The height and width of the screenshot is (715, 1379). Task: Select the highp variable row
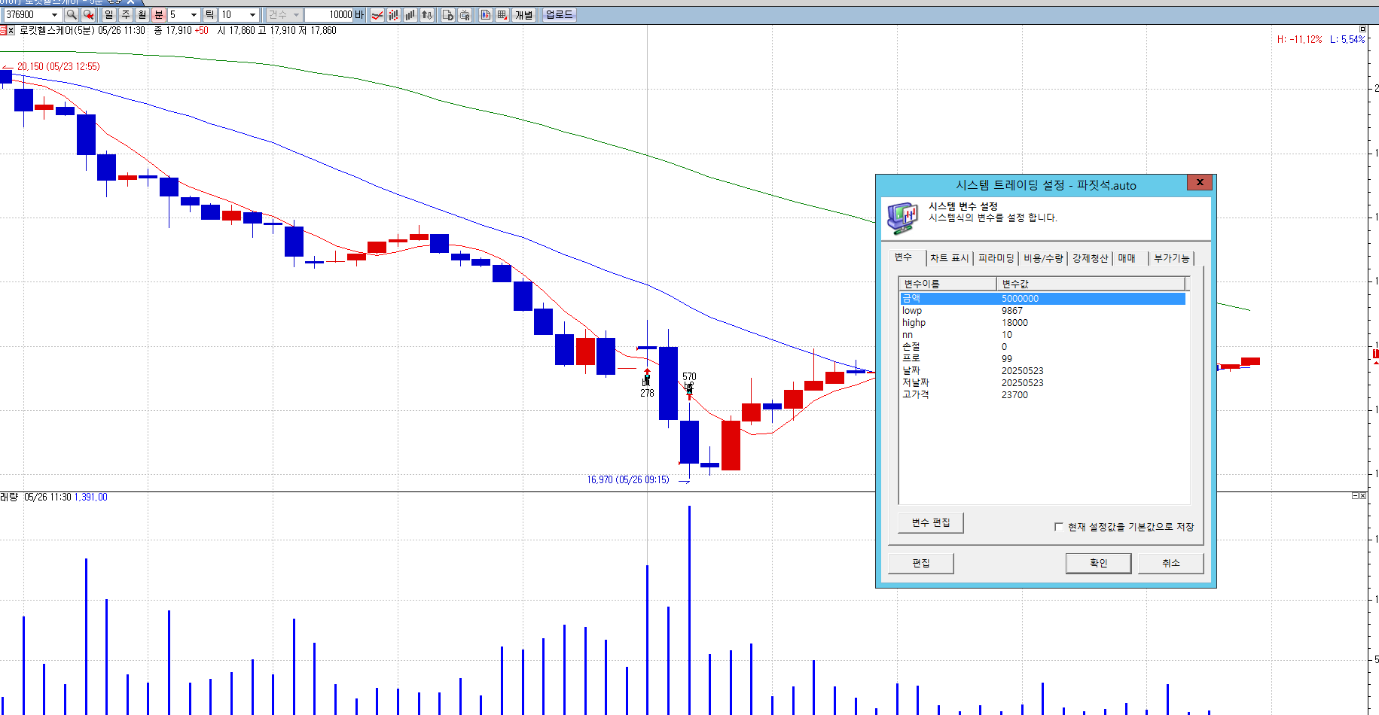point(914,323)
